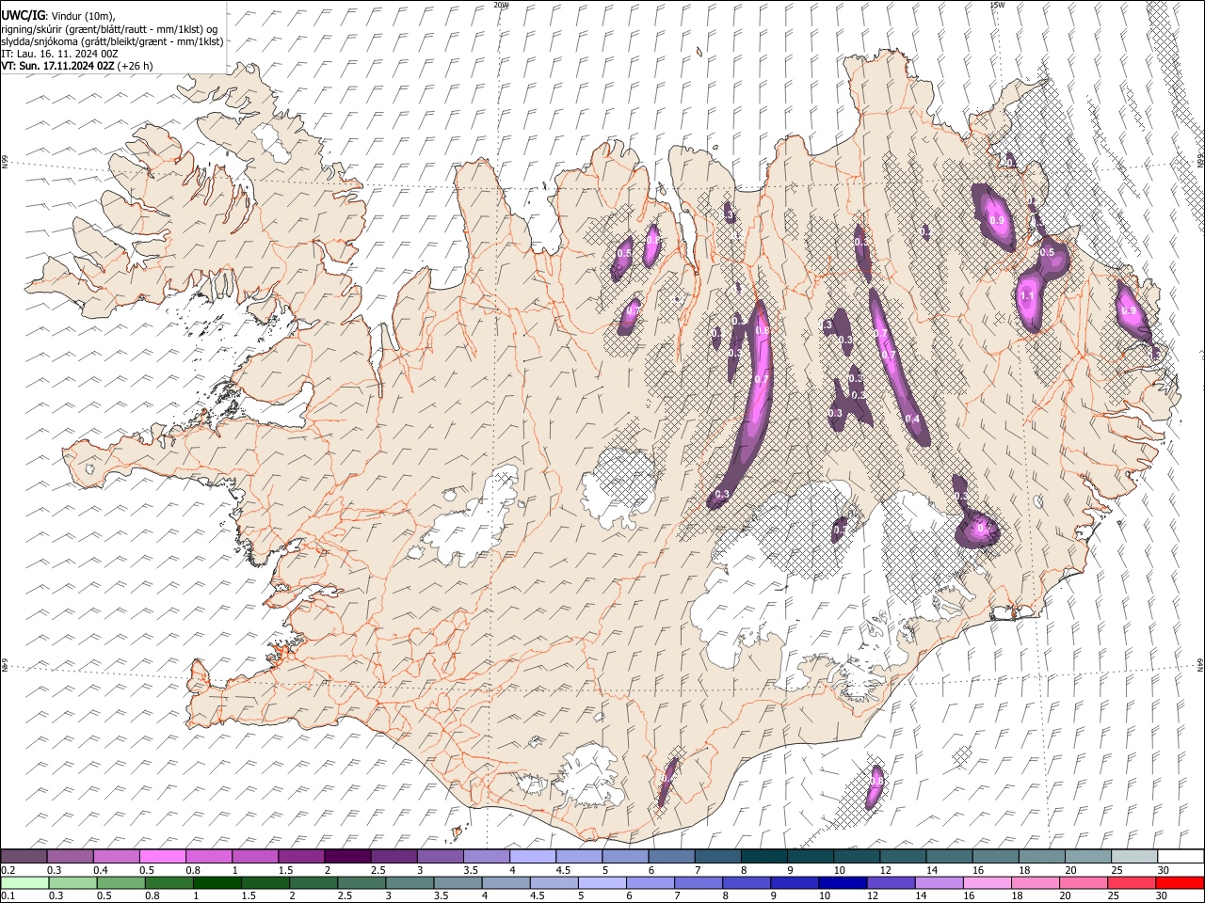The width and height of the screenshot is (1205, 903).
Task: Click the legend line starting with rigning/skúrir
Action: pyautogui.click(x=109, y=28)
